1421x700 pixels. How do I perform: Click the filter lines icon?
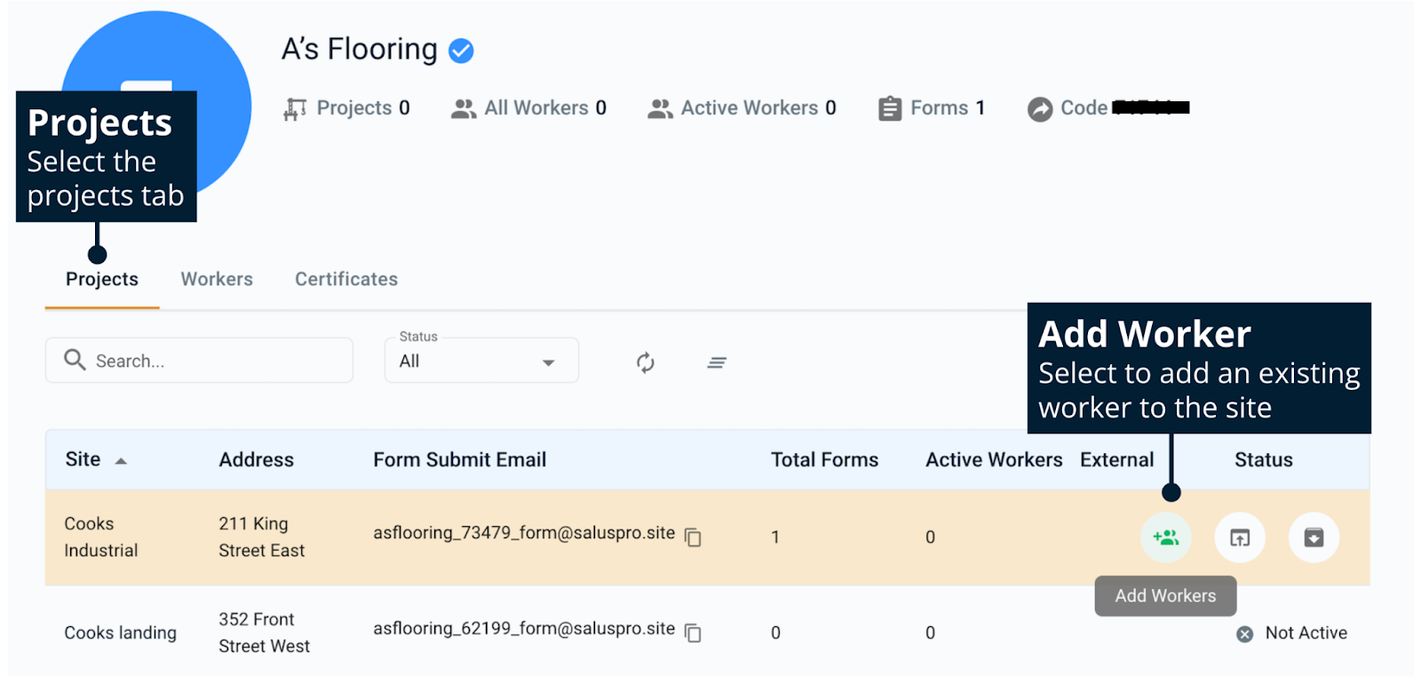[x=717, y=362]
